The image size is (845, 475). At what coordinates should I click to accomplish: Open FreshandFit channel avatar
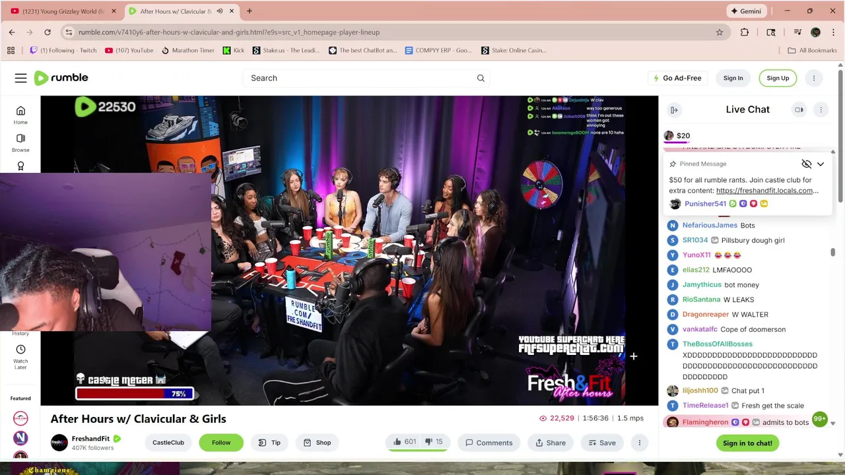pyautogui.click(x=59, y=443)
